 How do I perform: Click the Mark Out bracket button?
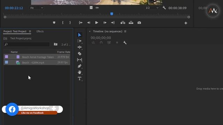70,23
